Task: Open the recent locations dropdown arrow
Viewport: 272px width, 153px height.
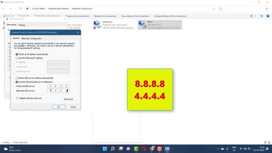Action: (x=15, y=8)
